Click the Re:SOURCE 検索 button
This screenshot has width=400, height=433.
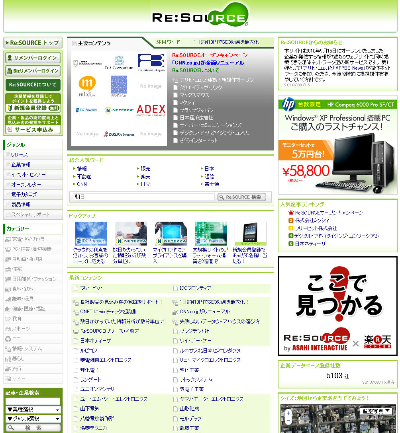241,197
